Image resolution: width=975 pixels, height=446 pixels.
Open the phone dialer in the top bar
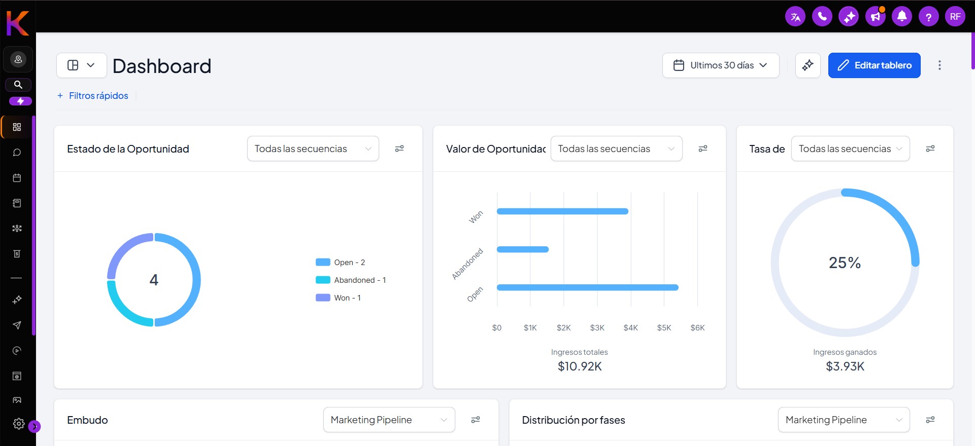coord(822,17)
